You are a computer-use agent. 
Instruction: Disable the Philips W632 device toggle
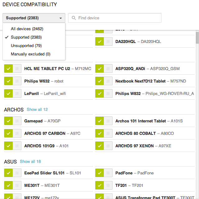(x=13, y=81)
